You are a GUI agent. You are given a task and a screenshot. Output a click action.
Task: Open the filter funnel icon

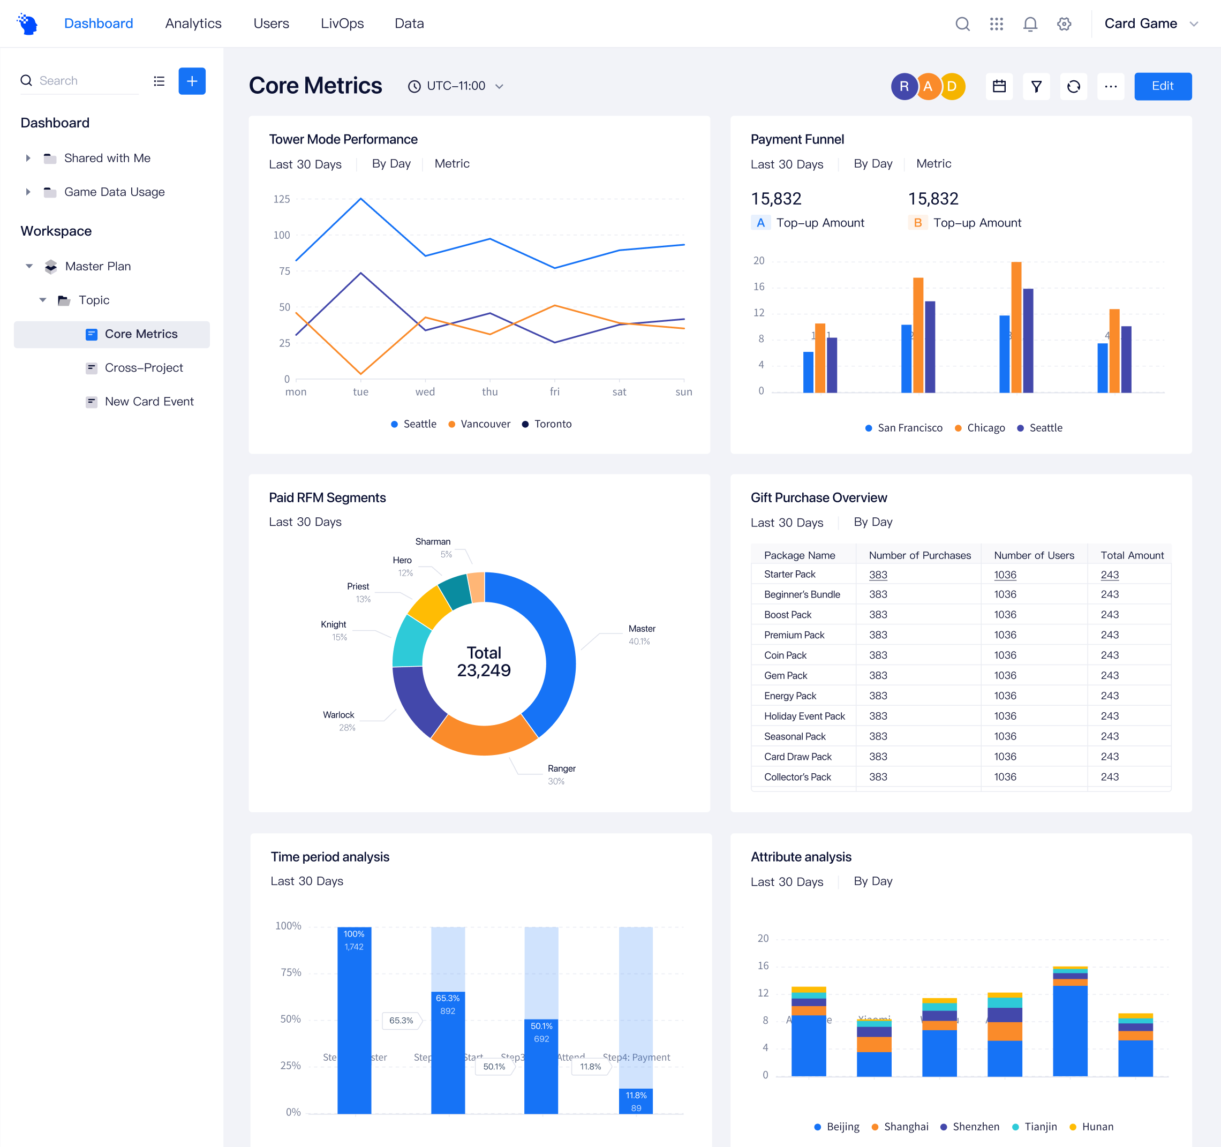pyautogui.click(x=1036, y=87)
